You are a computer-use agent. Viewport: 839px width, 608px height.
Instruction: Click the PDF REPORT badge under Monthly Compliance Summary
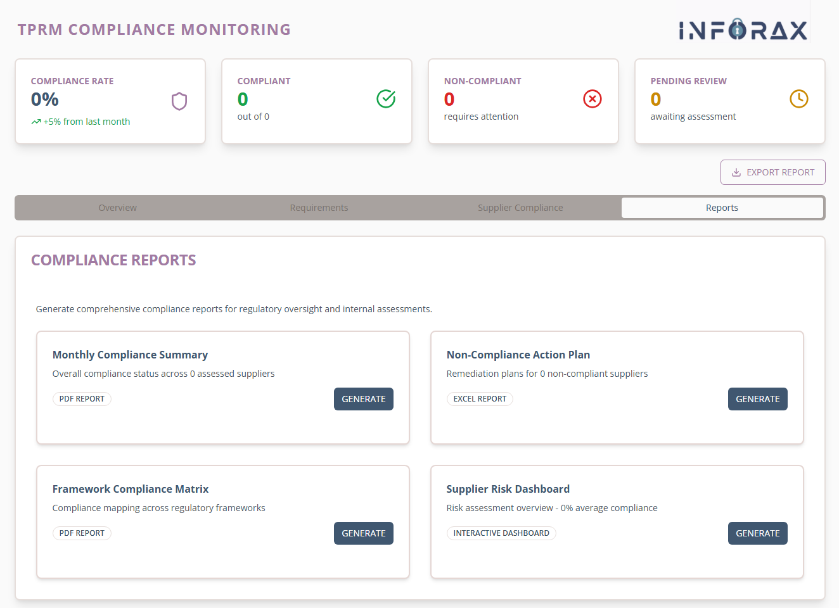82,398
